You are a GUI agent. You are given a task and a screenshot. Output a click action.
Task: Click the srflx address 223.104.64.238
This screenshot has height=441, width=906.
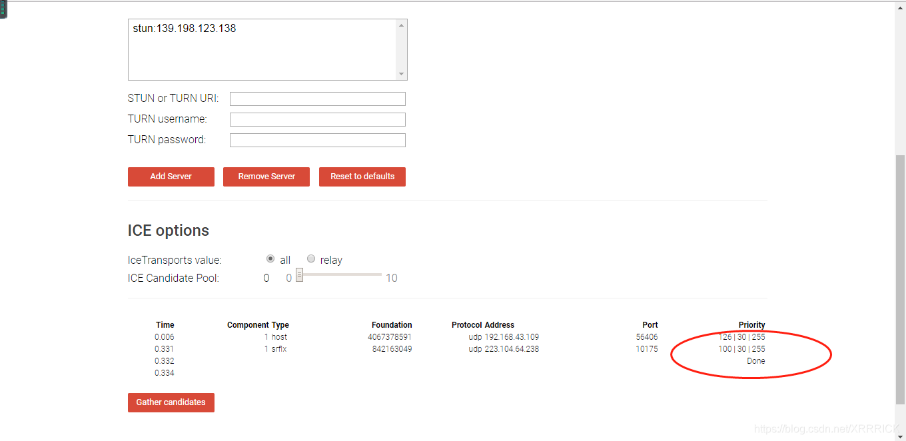click(x=512, y=349)
